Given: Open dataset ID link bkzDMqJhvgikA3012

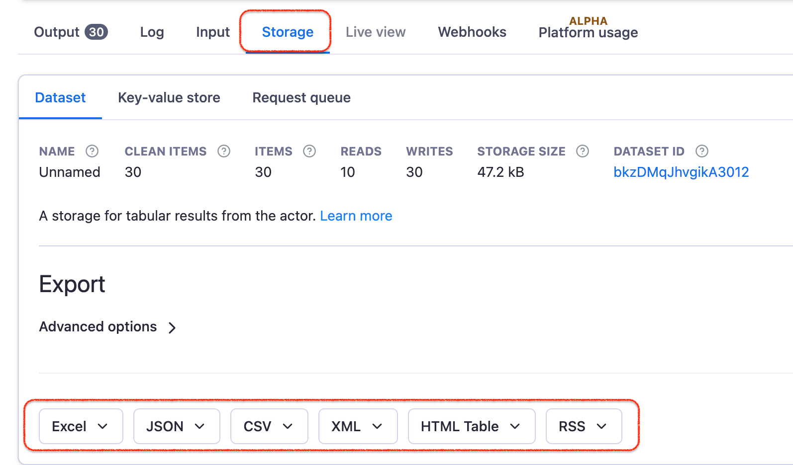Looking at the screenshot, I should click(681, 172).
